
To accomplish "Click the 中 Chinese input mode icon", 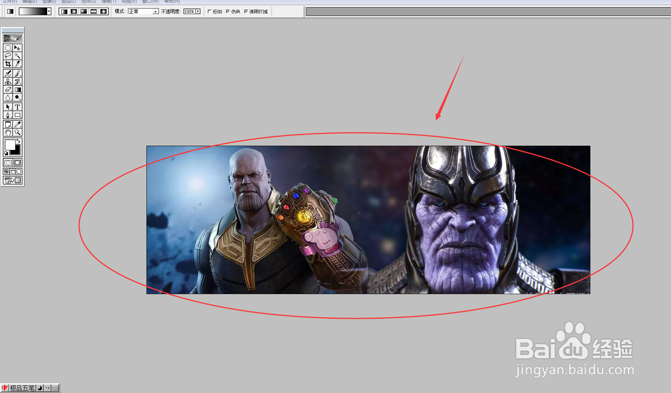I will [x=5, y=388].
